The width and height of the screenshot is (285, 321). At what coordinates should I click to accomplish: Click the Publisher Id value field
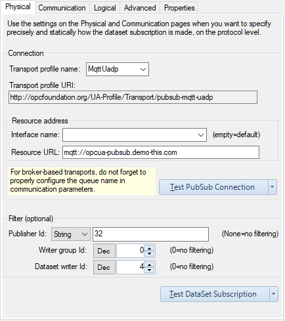(x=150, y=234)
